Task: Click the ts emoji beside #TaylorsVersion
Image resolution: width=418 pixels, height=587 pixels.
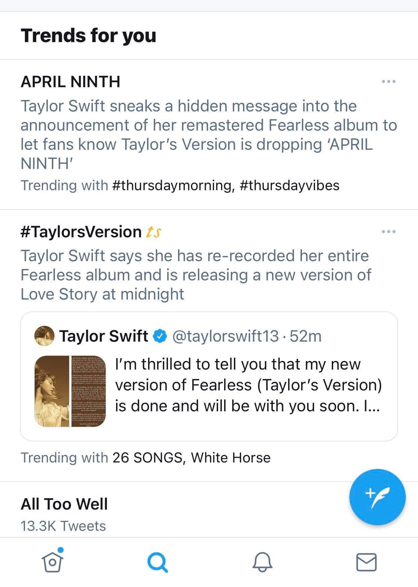Action: (153, 232)
